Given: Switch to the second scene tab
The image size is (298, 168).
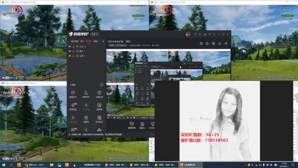Looking at the screenshot, I should pos(82,41).
